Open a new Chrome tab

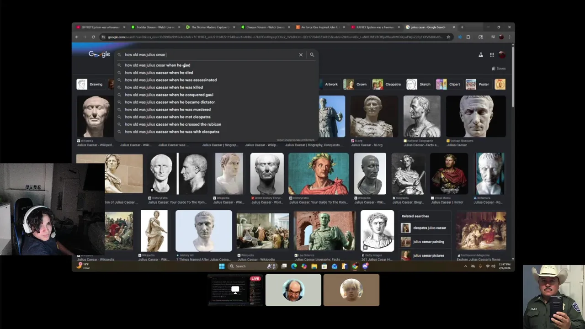[x=462, y=27]
